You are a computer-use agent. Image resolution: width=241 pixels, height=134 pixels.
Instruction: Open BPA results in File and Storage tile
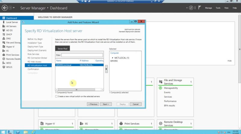[169, 106]
